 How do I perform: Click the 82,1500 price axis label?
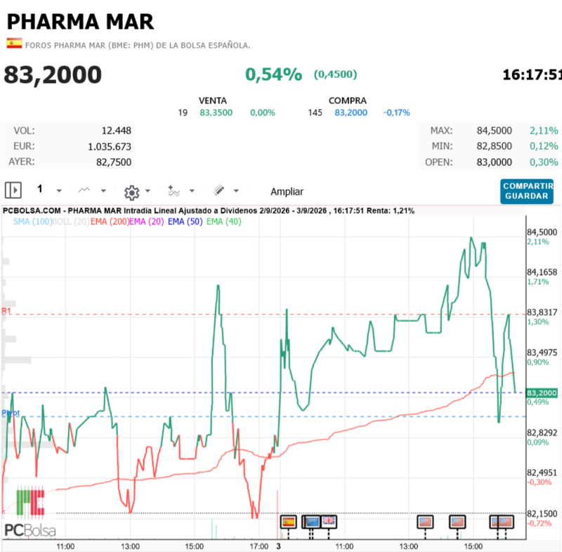point(542,513)
